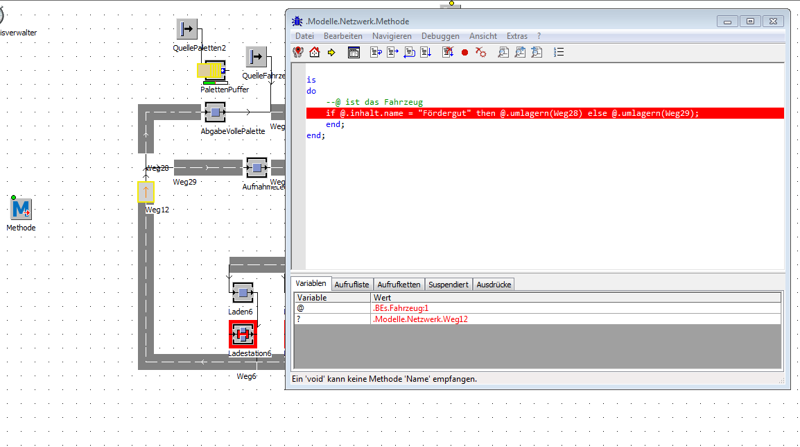Open the Extras menu

(x=517, y=36)
